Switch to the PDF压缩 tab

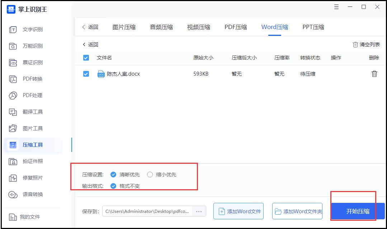[235, 27]
